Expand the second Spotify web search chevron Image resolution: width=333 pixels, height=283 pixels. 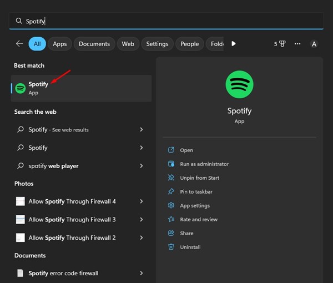pyautogui.click(x=142, y=148)
